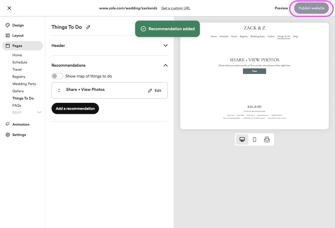Collapse the Recommendations section chevron
This screenshot has height=228, width=335.
165,65
